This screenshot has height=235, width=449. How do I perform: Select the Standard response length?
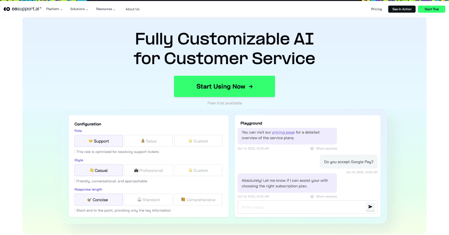[x=148, y=199]
